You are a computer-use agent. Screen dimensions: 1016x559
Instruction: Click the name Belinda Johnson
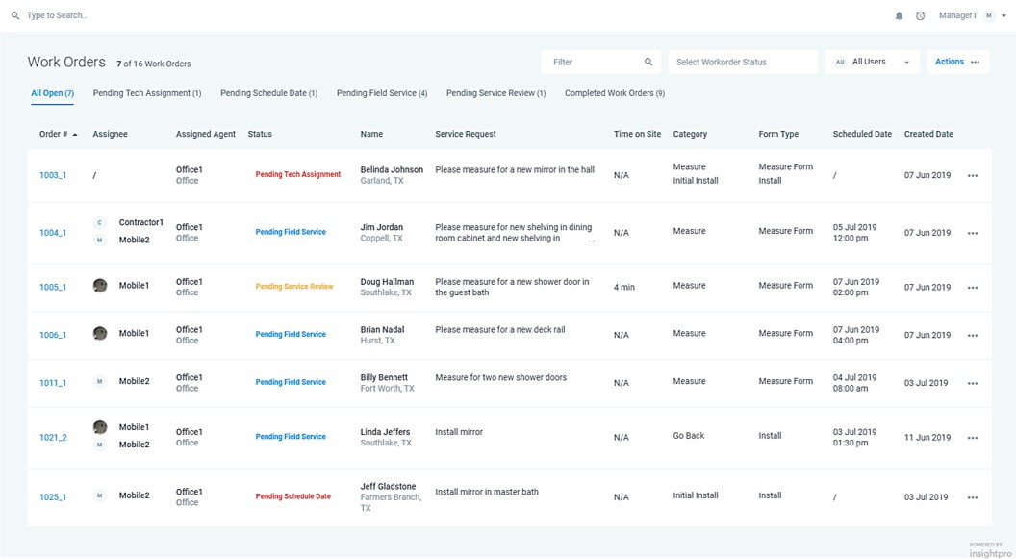tap(392, 170)
